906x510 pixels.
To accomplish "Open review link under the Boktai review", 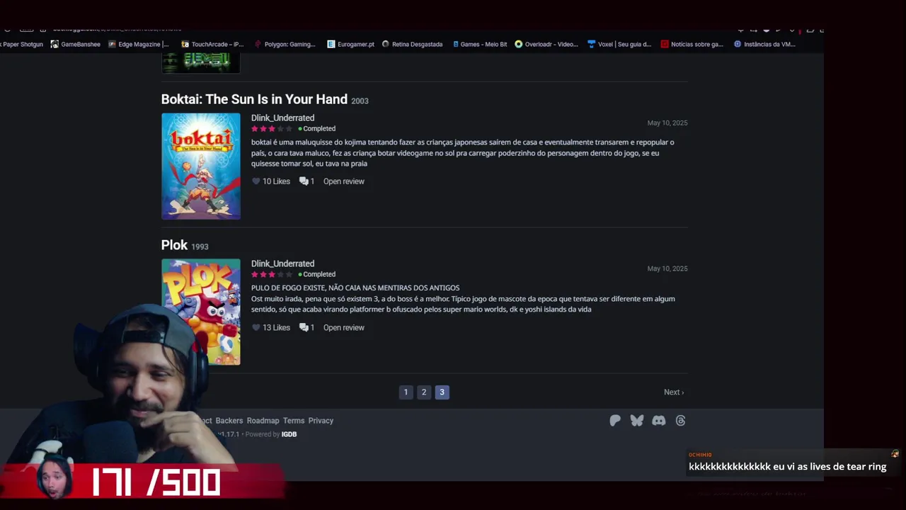I will pos(344,181).
